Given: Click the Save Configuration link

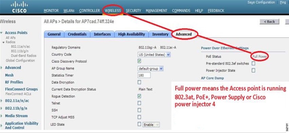Looking at the screenshot, I should point(261,2).
